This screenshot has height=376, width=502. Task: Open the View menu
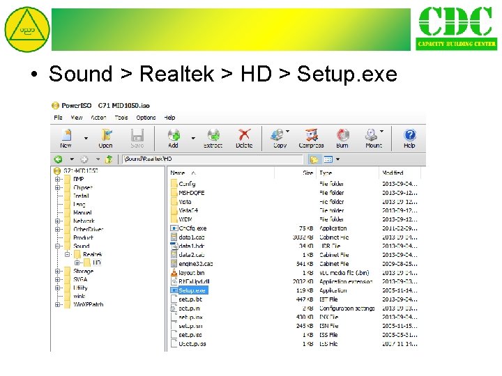point(77,118)
